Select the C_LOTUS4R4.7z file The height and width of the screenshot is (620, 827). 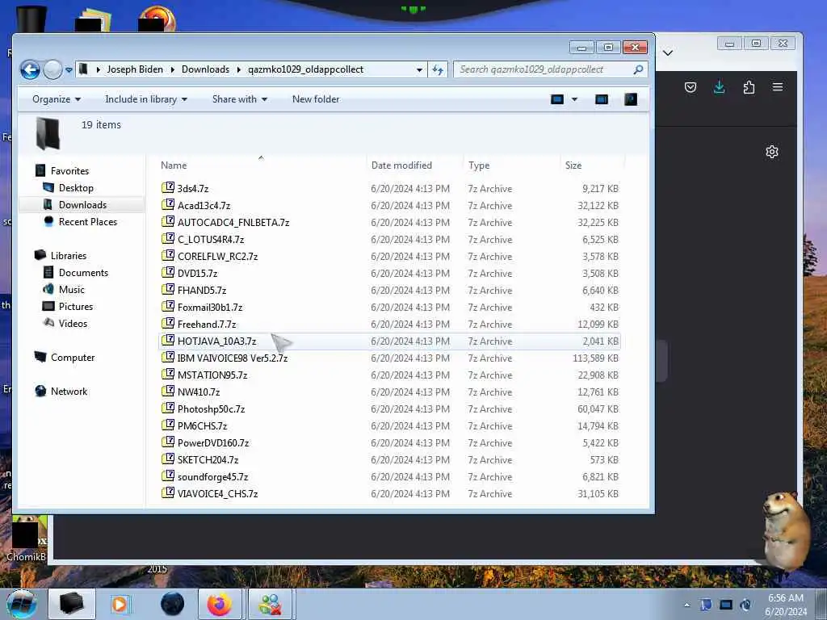[211, 239]
